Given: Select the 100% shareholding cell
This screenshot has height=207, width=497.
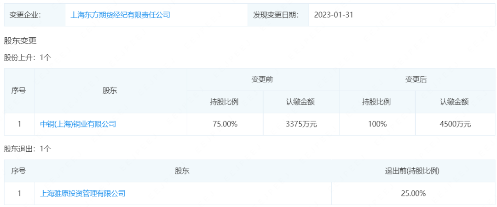Looking at the screenshot, I should pos(377,124).
